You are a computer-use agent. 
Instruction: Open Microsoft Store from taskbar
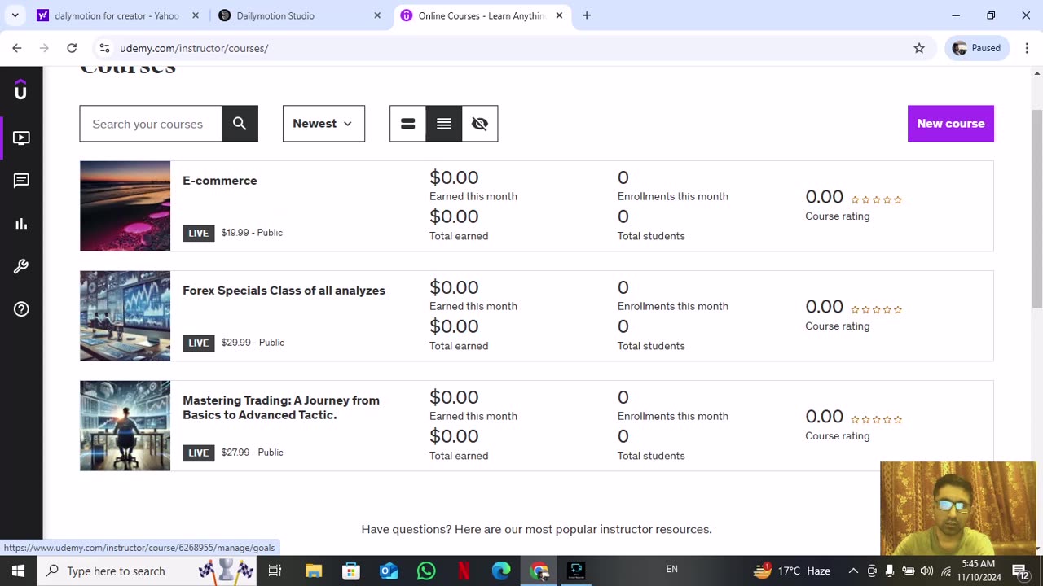click(x=351, y=571)
